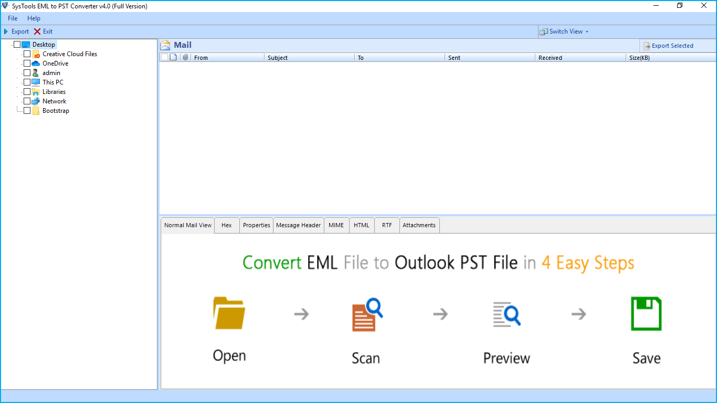Click the This PC computer icon

click(x=36, y=82)
